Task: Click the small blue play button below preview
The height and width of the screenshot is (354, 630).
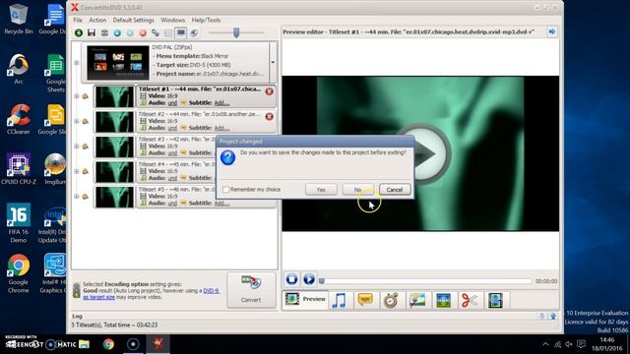Action: (309, 279)
